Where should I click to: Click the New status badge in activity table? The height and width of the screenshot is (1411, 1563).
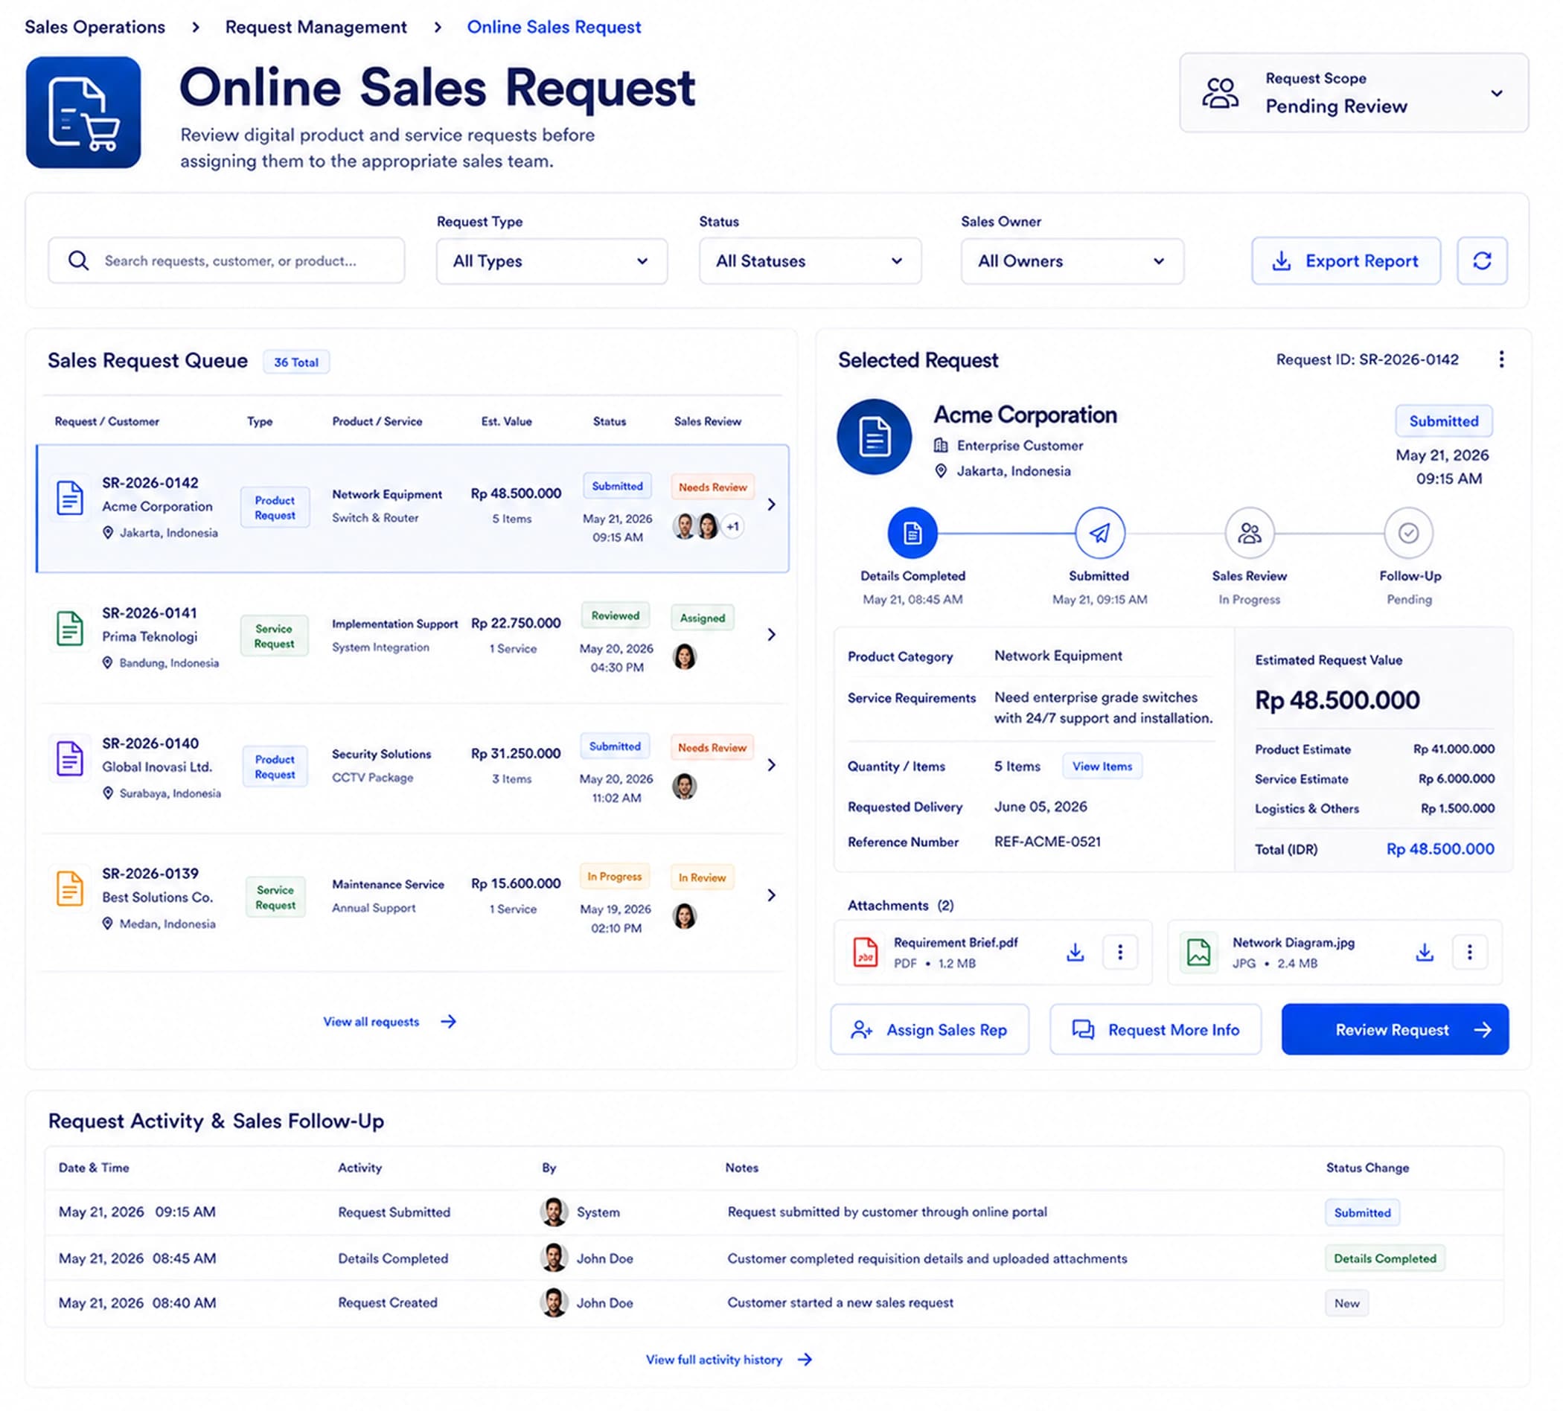tap(1346, 1303)
